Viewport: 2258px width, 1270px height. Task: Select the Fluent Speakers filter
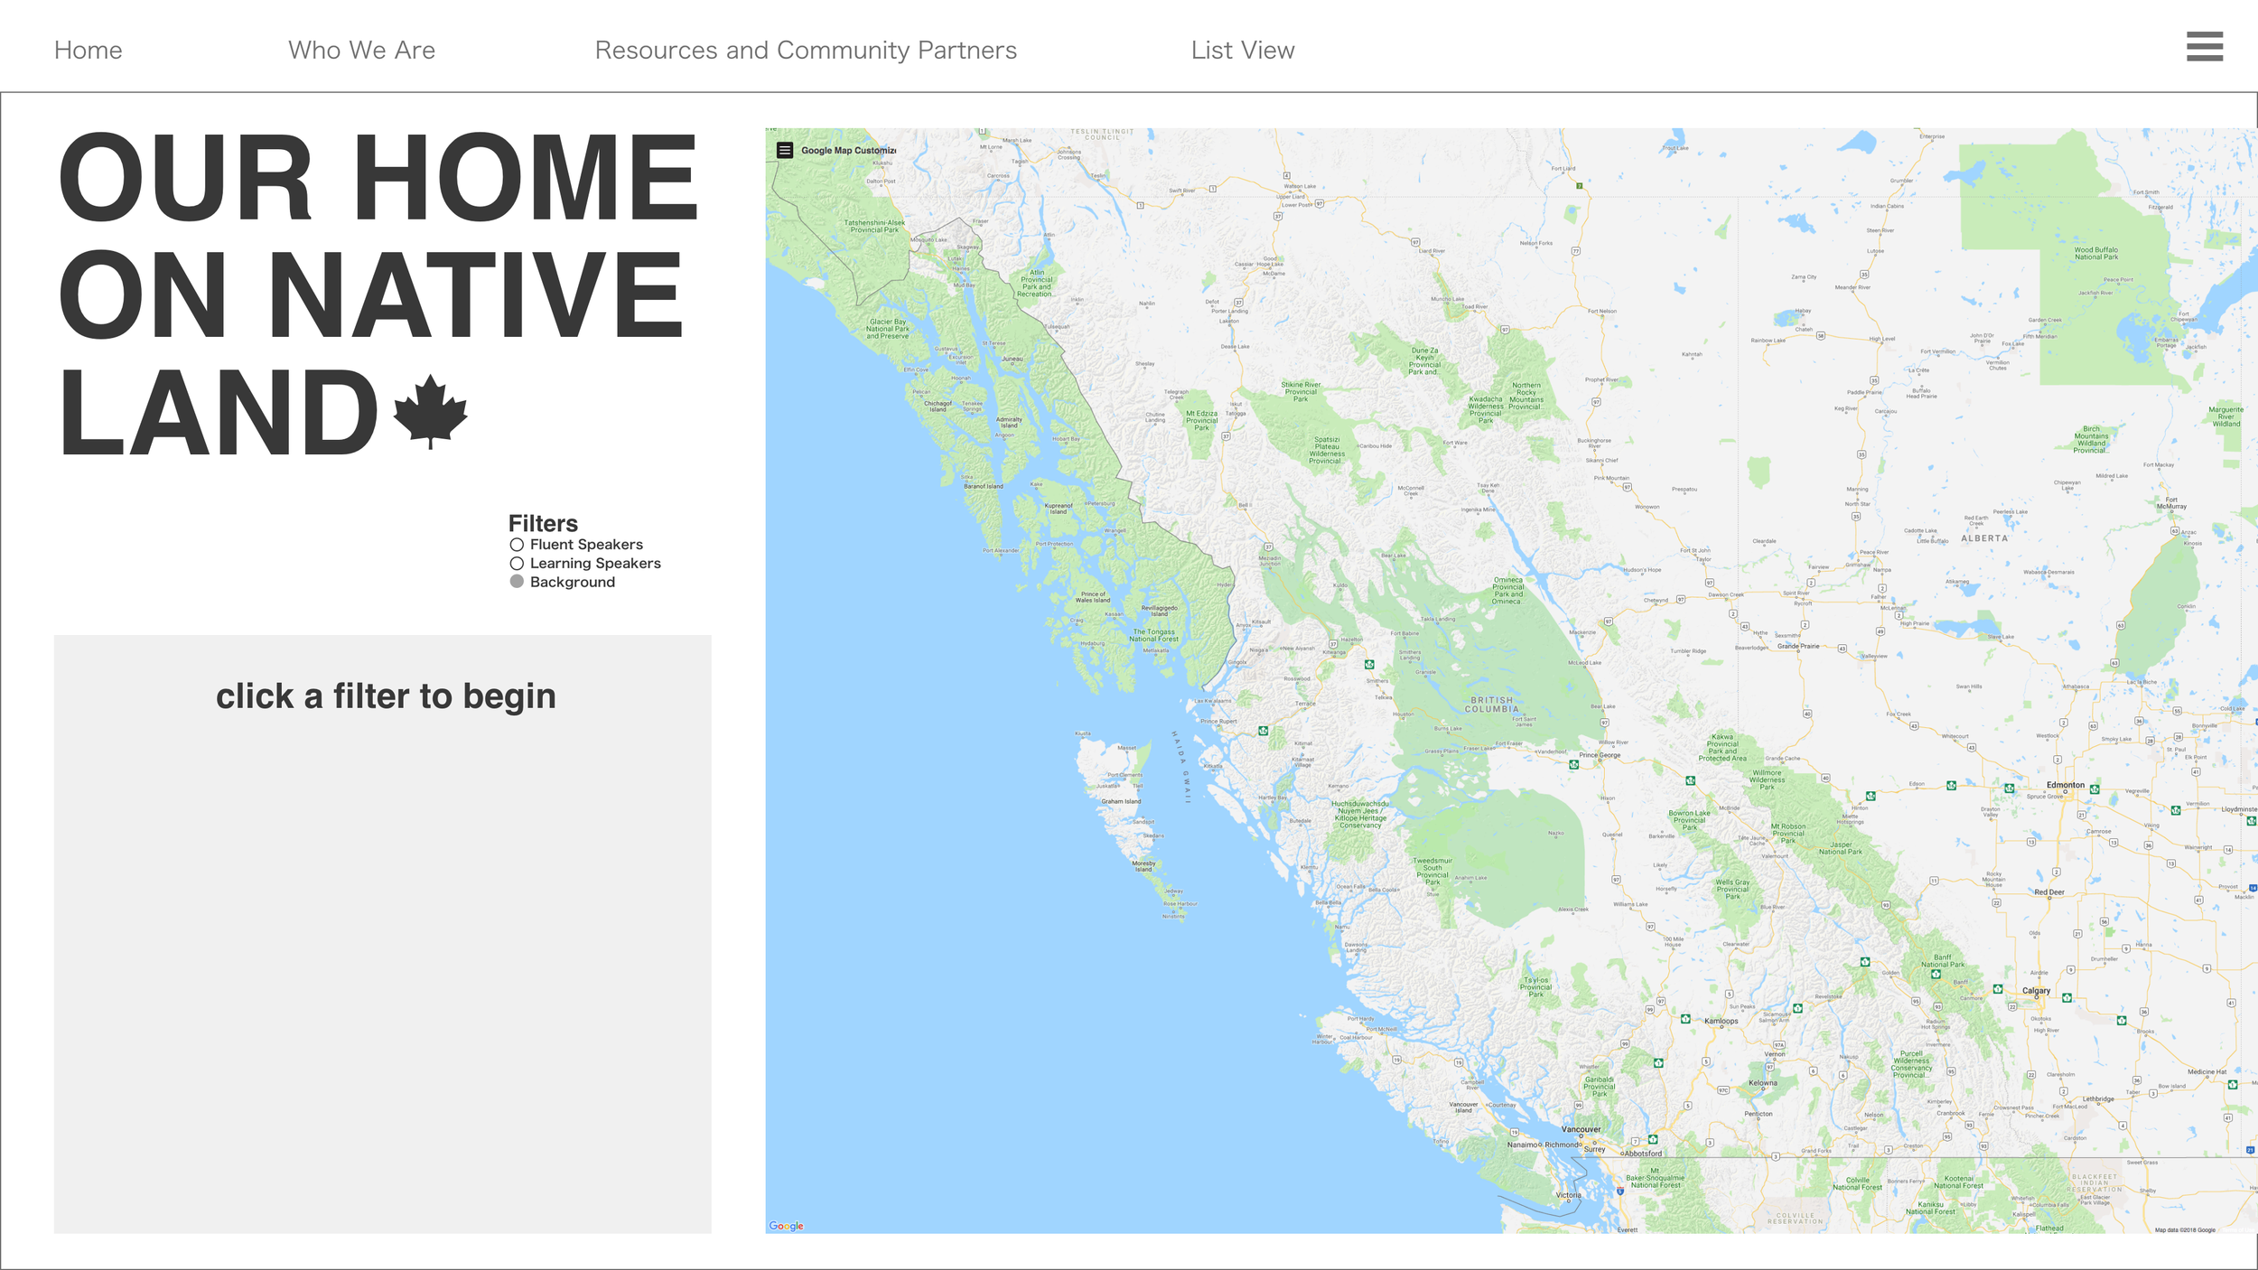(517, 545)
